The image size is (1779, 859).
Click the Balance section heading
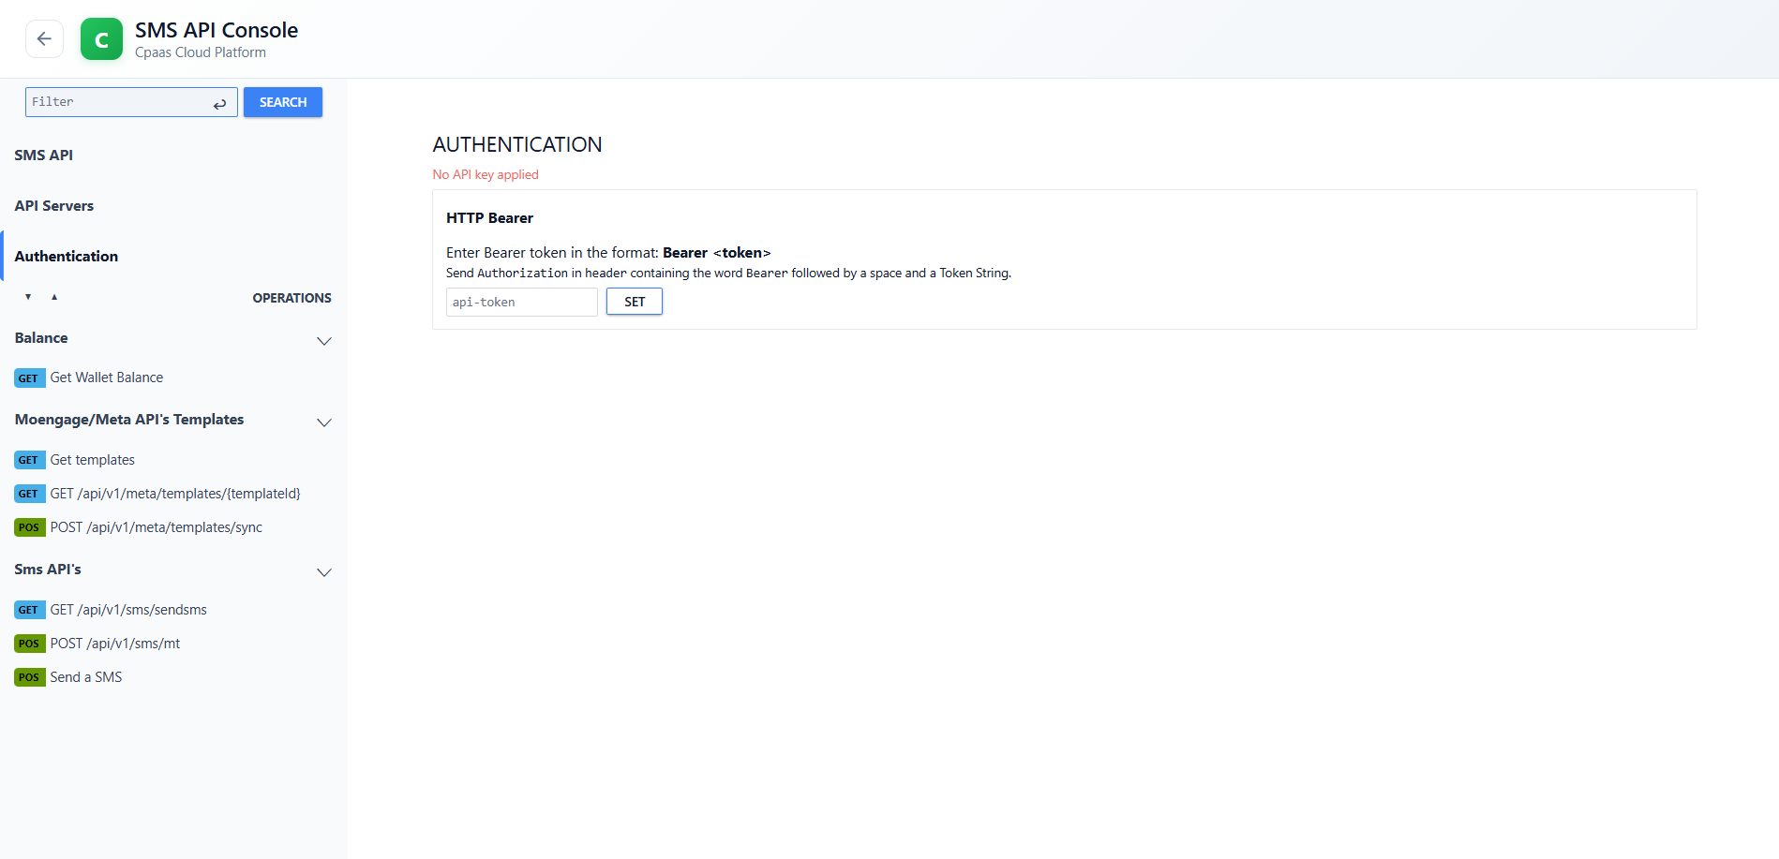coord(41,338)
